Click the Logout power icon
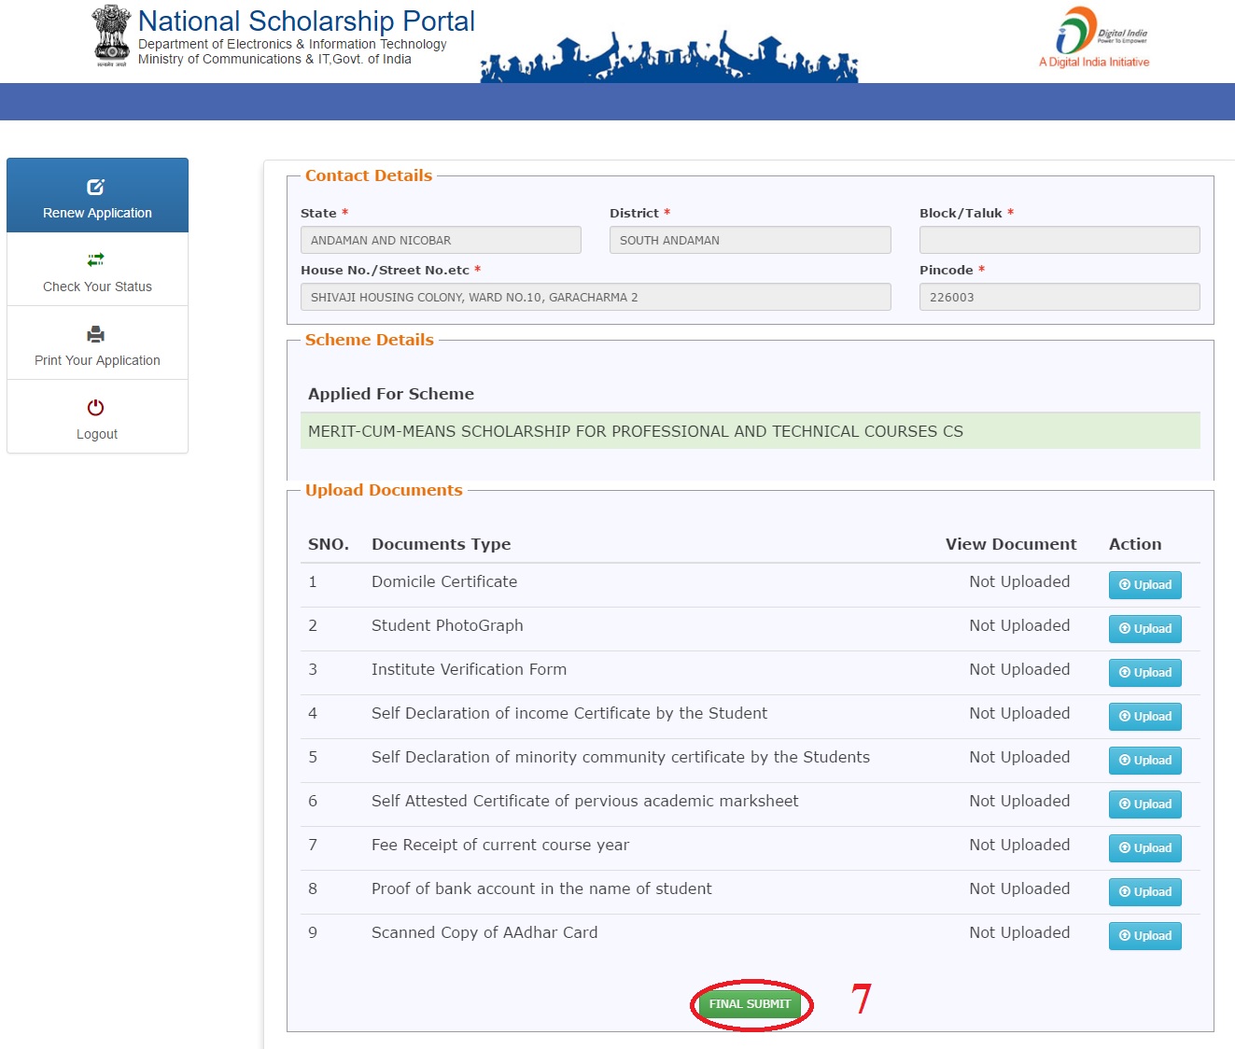This screenshot has width=1235, height=1049. click(x=95, y=408)
